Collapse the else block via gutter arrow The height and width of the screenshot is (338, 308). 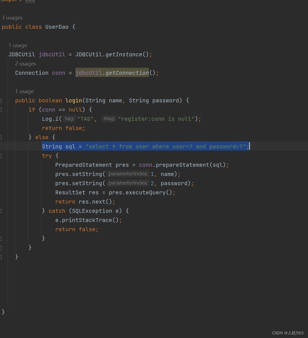[x=1, y=137]
